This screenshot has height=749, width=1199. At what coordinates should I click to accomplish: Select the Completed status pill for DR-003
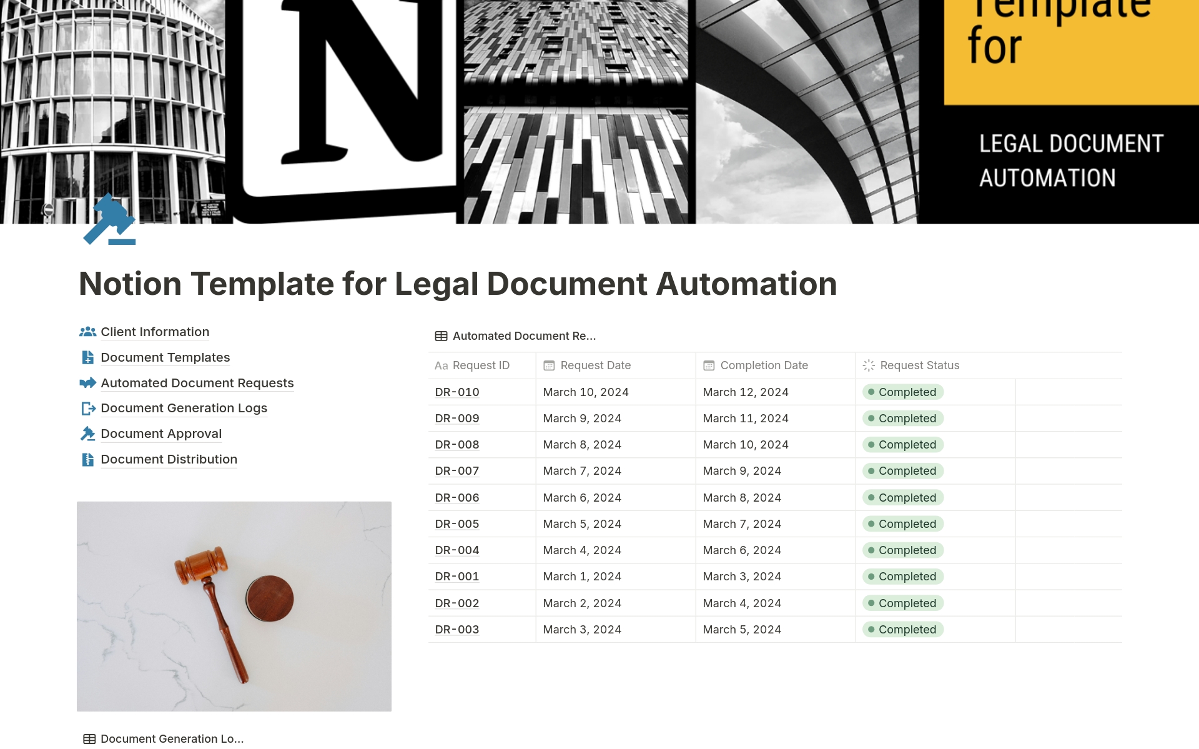point(903,629)
